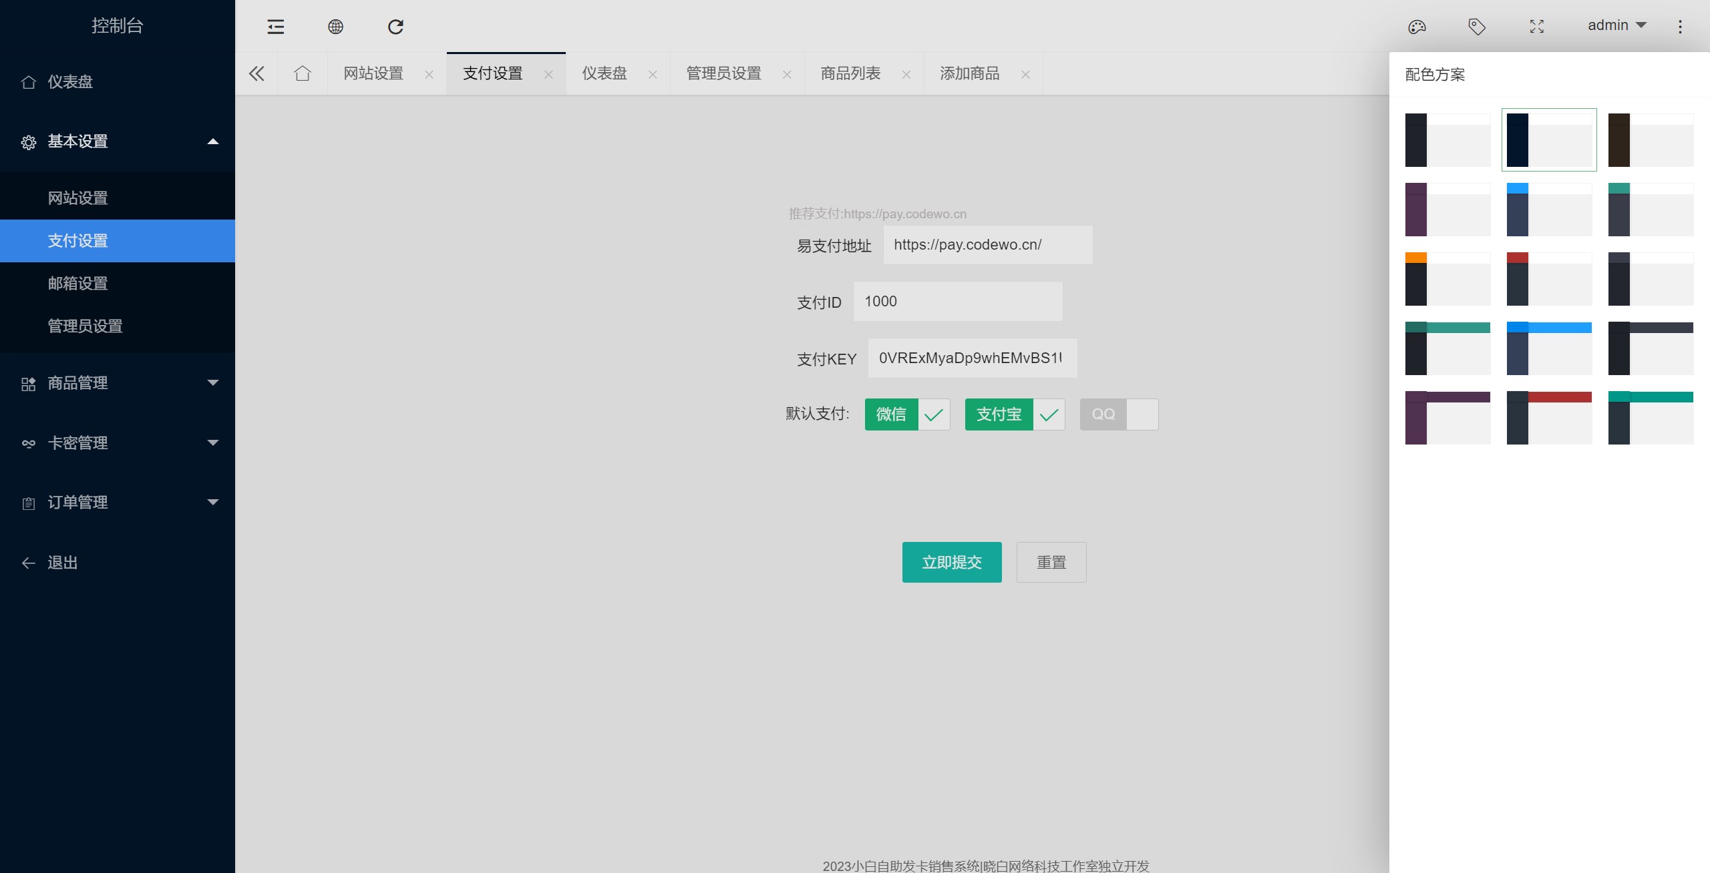Go to the home tab icon
The image size is (1710, 873).
303,73
